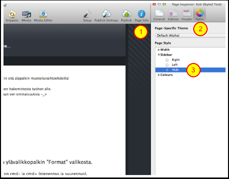This screenshot has height=179, width=229.
Task: Open the iMedia browser
Action: pos(26,16)
